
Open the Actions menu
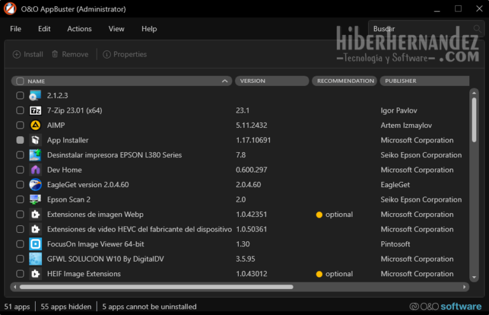tap(80, 29)
